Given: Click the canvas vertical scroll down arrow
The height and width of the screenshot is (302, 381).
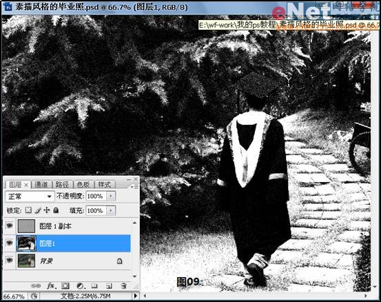Looking at the screenshot, I should click(x=375, y=288).
